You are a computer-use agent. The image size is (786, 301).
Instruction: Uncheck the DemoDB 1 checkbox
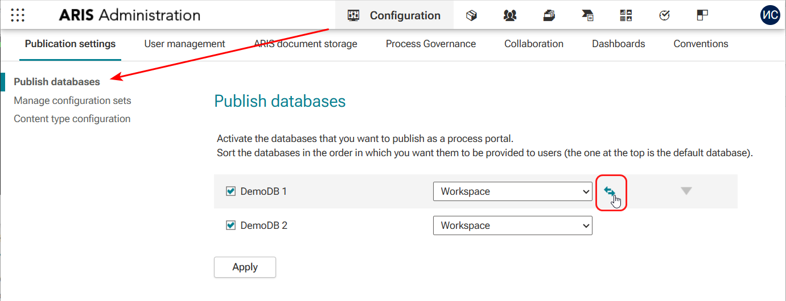(231, 191)
